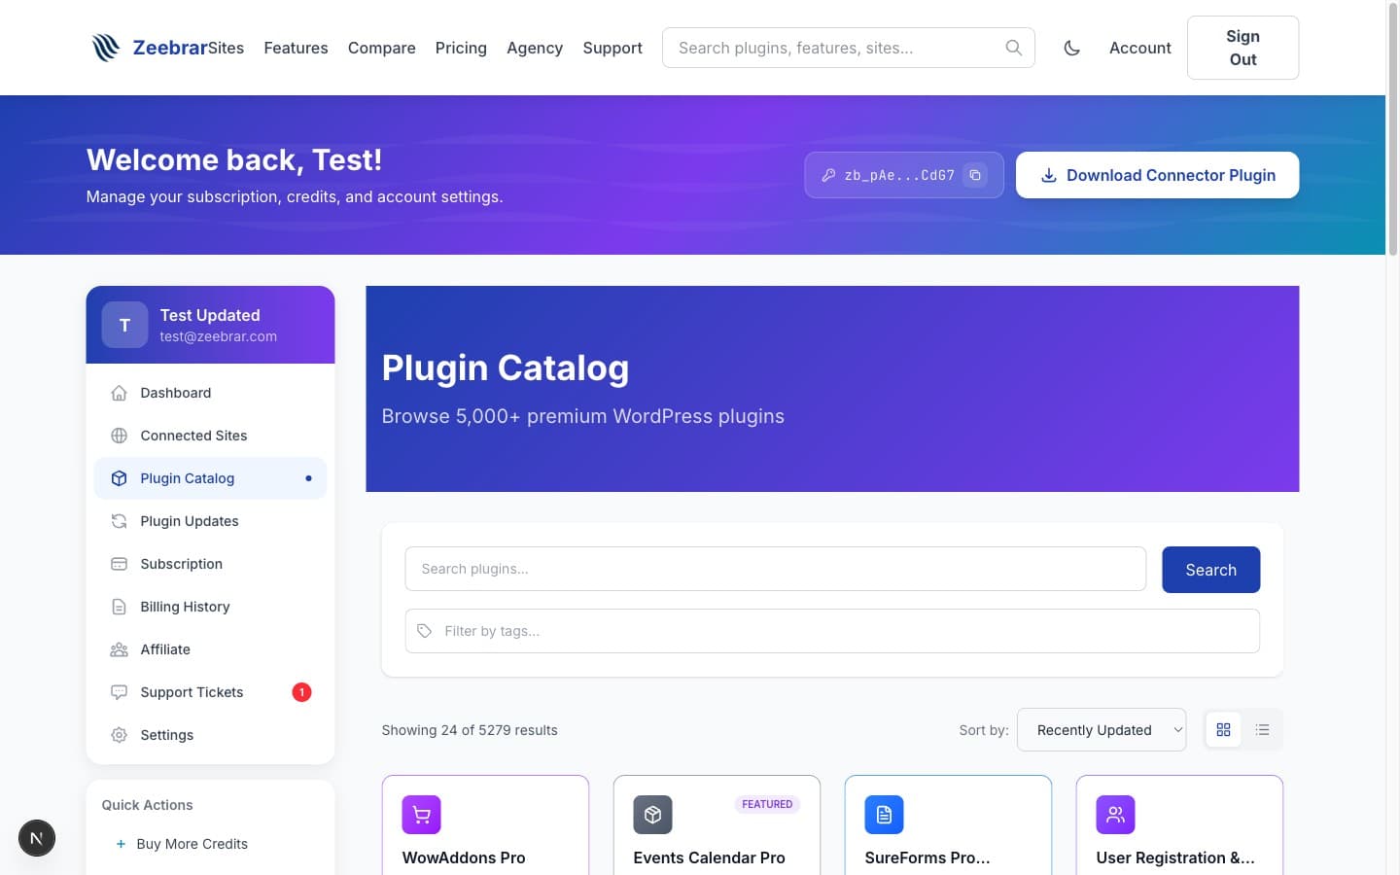Screen dimensions: 1400x875
Task: Click the red badge on Support Tickets
Action: point(301,692)
